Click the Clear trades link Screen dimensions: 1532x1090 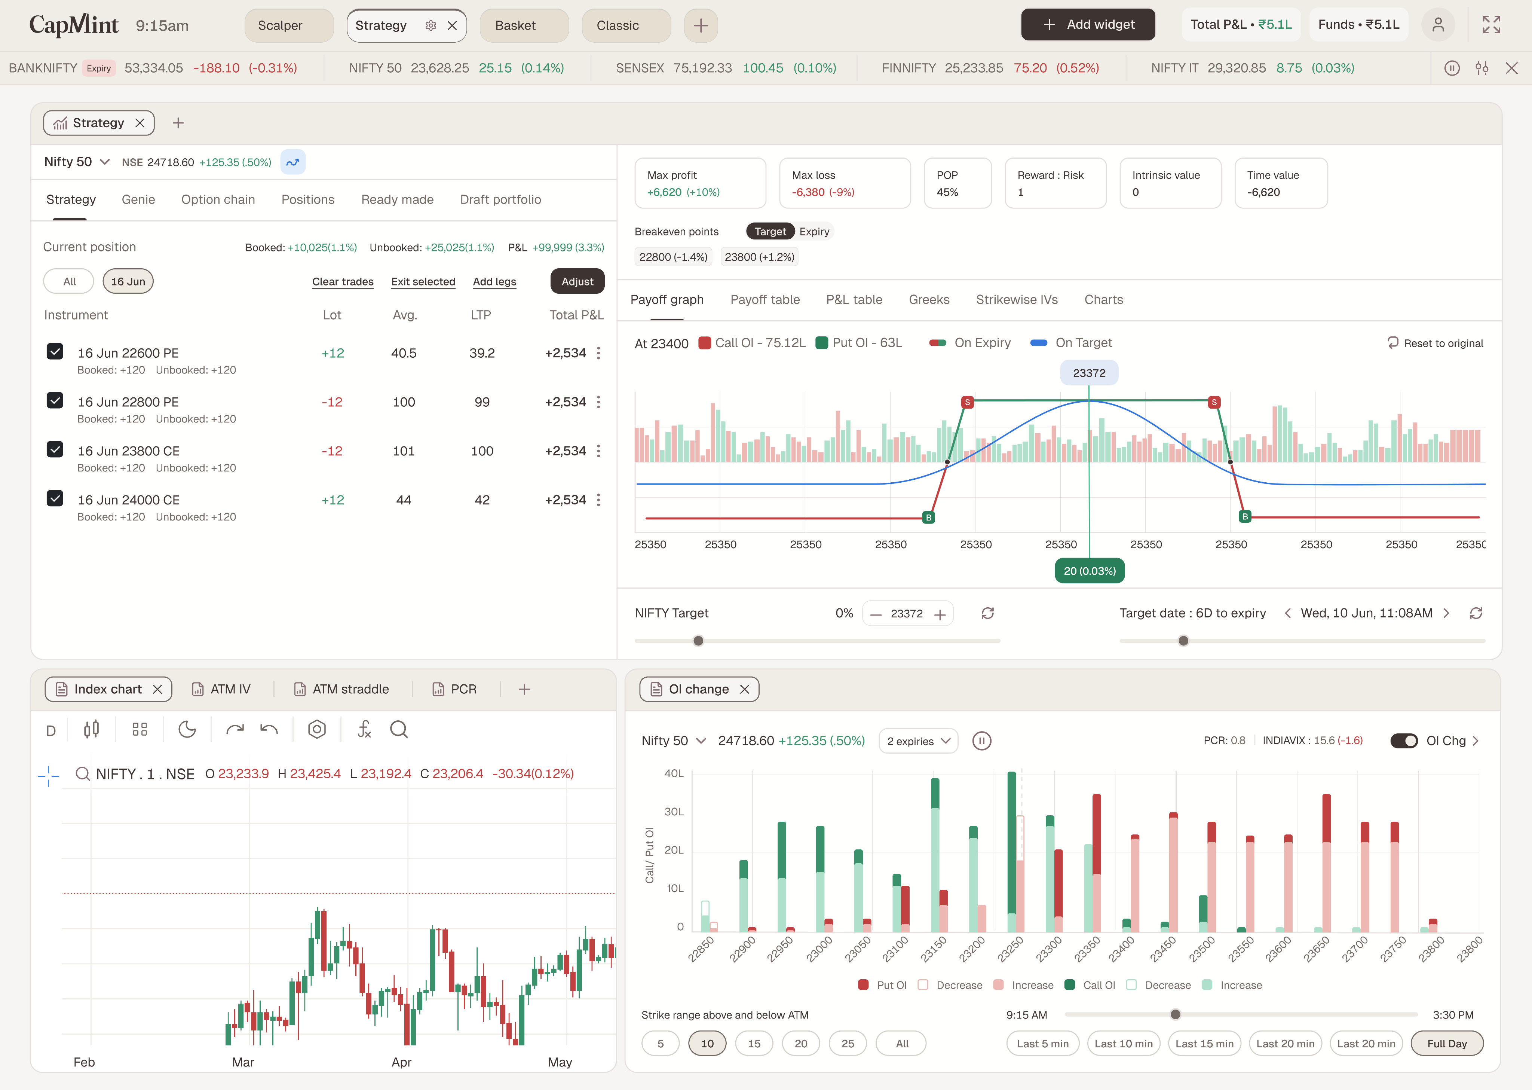pyautogui.click(x=343, y=281)
